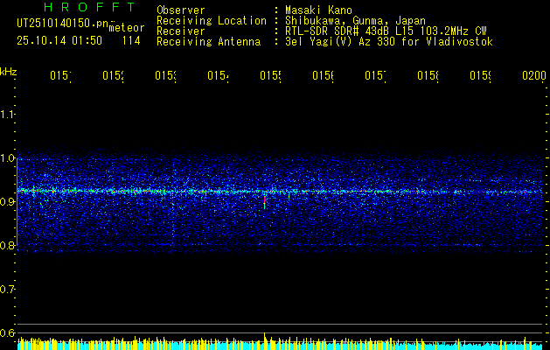The width and height of the screenshot is (550, 350).
Task: Click the Receiving Antenna field label
Action: (209, 42)
